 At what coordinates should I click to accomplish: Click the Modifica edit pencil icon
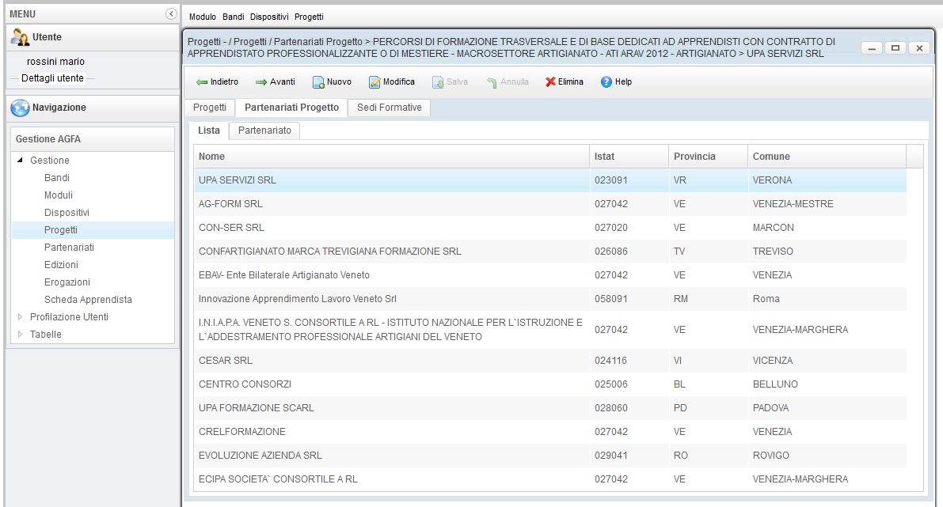[375, 82]
